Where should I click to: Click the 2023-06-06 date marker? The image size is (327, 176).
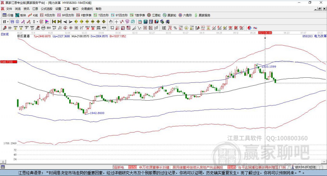point(265,33)
